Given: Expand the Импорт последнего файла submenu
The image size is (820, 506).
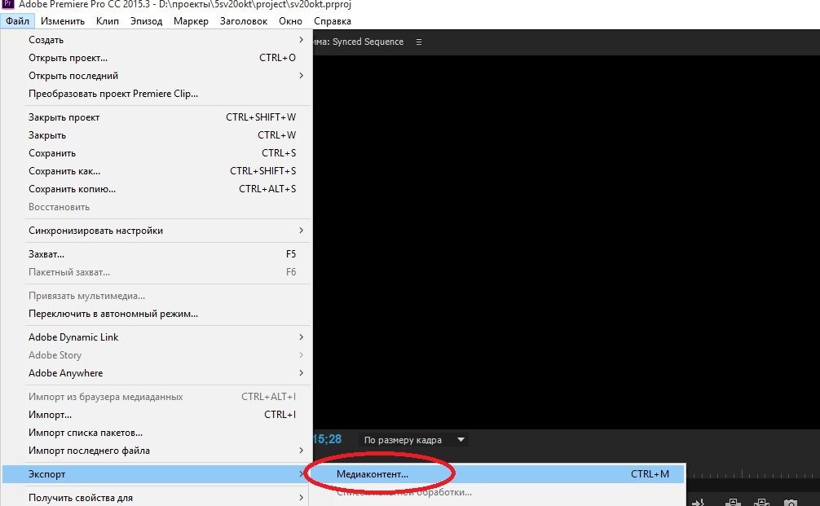Looking at the screenshot, I should [x=157, y=451].
